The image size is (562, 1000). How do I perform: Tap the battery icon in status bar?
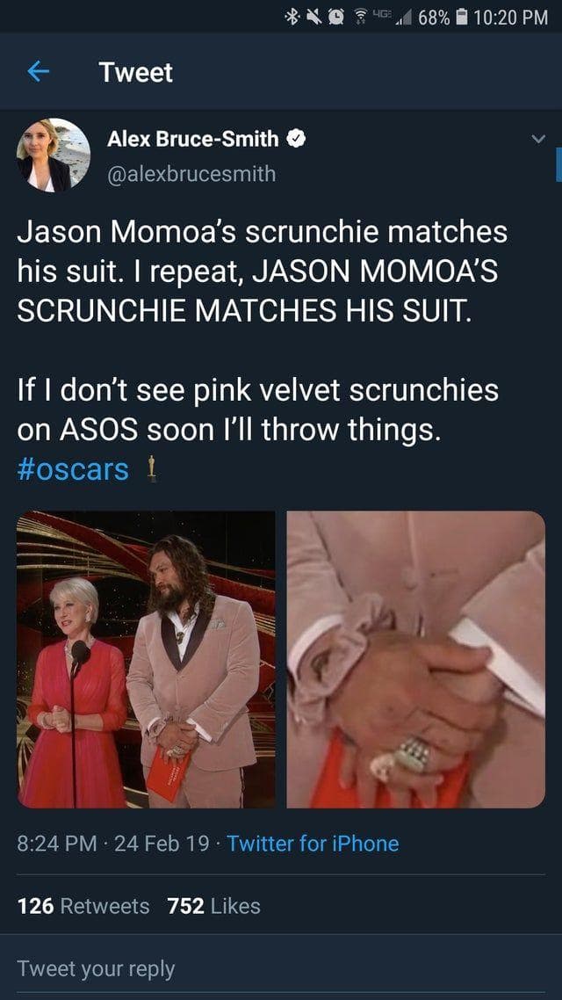click(463, 18)
